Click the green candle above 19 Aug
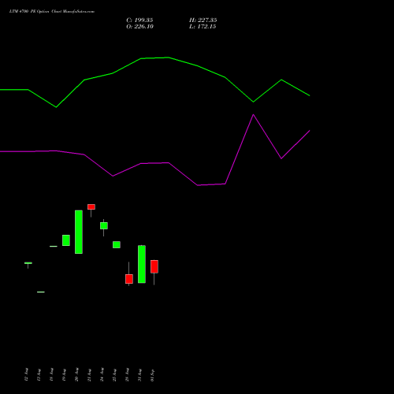This screenshot has height=394, width=394. [66, 240]
